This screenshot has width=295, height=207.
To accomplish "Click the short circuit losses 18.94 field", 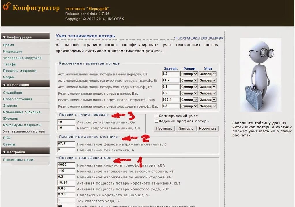I will 66,182.
